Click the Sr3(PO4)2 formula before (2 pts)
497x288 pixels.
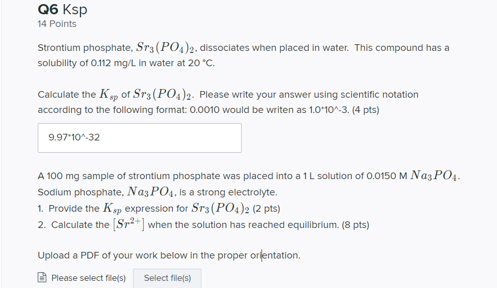pyautogui.click(x=220, y=208)
